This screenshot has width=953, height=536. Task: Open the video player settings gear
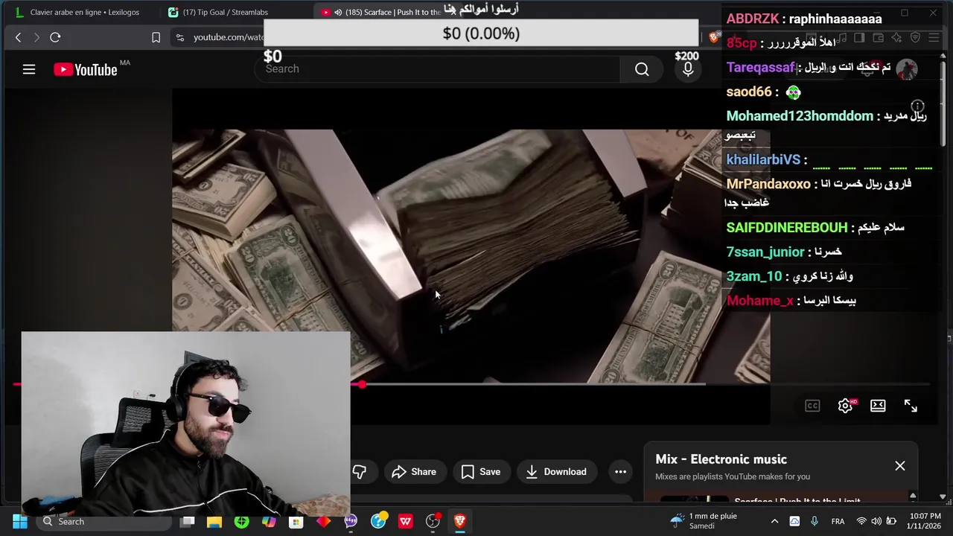click(x=845, y=406)
